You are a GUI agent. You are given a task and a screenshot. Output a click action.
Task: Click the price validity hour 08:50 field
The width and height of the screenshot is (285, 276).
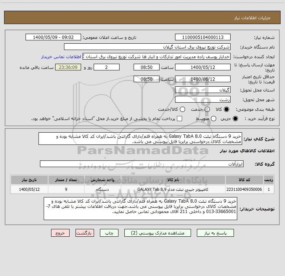(x=147, y=79)
